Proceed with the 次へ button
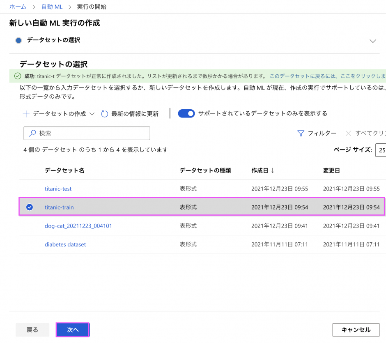This screenshot has height=343, width=386. 73,330
